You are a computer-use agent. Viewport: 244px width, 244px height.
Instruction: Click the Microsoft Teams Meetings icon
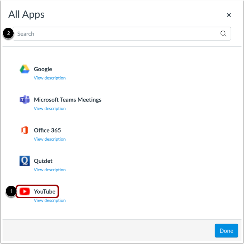click(x=24, y=100)
